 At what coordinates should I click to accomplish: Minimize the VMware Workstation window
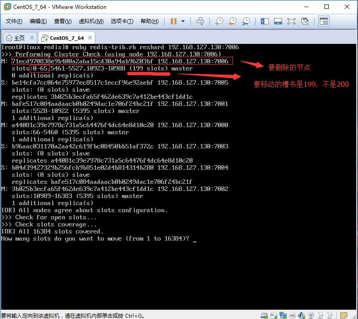(307, 7)
